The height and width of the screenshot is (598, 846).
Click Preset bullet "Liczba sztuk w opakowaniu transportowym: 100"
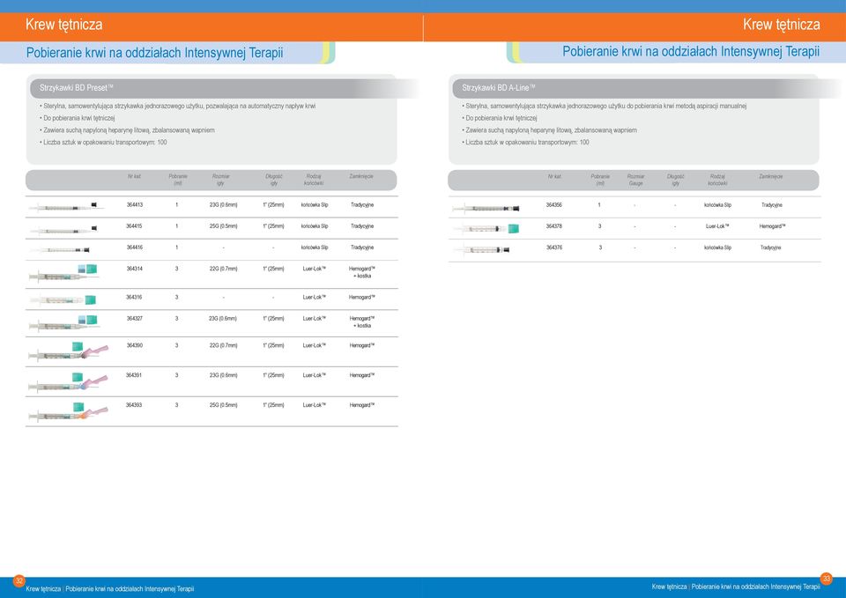click(103, 143)
